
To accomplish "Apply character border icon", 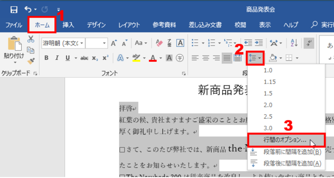I will (x=180, y=43).
